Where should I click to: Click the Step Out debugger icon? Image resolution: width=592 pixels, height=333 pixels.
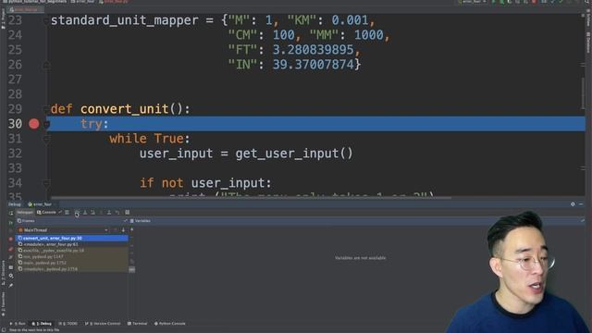[109, 213]
